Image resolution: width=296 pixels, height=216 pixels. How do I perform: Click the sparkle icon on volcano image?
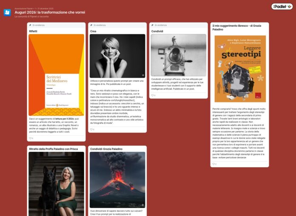[x=142, y=205]
